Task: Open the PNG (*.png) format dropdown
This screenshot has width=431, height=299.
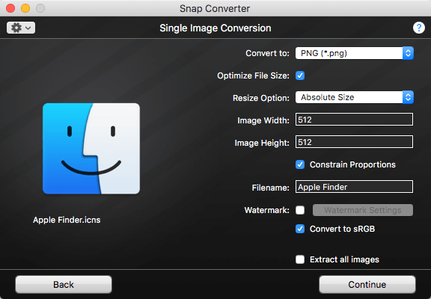Action: click(x=355, y=53)
